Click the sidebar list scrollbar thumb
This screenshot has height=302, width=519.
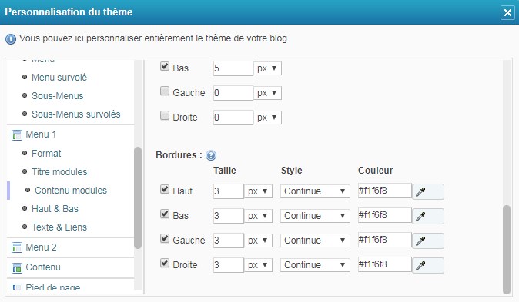pos(138,197)
